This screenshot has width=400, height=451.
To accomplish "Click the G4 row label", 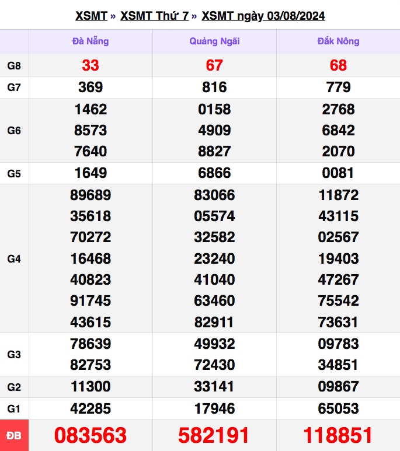I will pyautogui.click(x=14, y=258).
